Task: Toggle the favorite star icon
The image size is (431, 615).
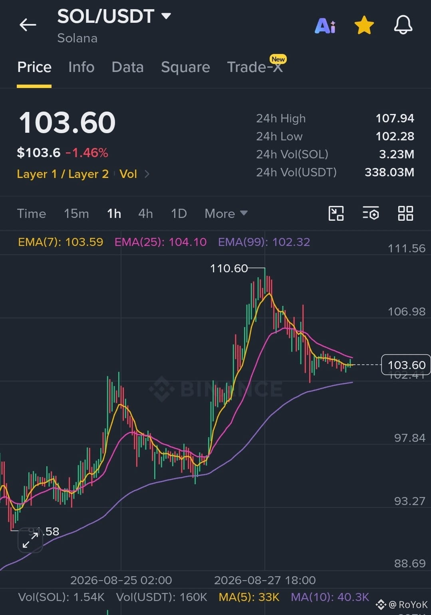Action: click(x=364, y=25)
